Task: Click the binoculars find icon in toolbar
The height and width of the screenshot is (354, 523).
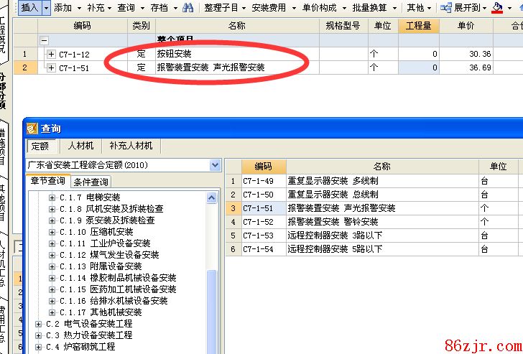Action: click(188, 8)
